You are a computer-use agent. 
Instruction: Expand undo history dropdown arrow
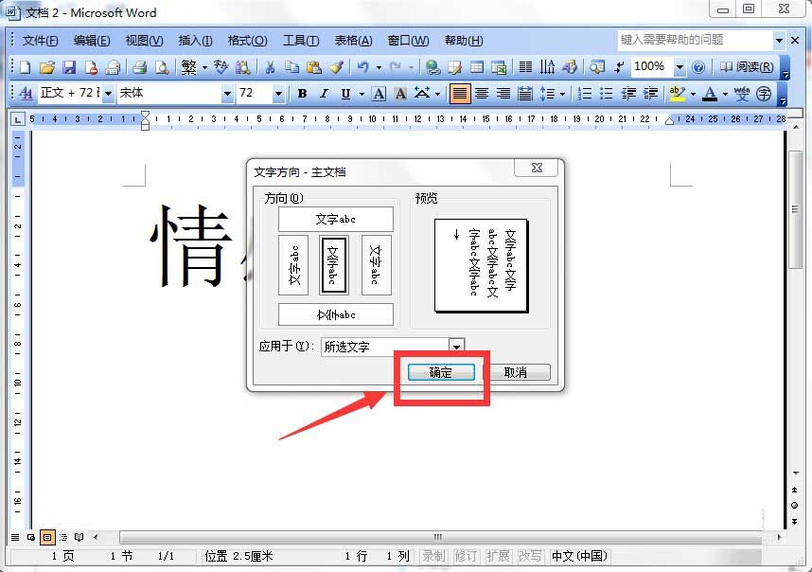point(380,67)
